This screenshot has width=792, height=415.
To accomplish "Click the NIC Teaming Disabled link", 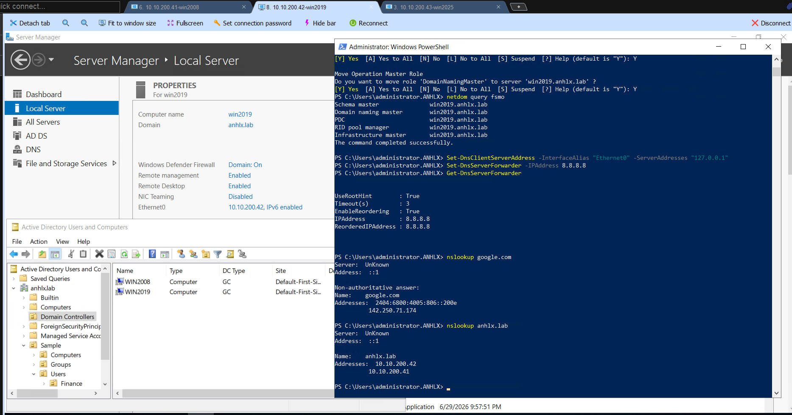I will [241, 196].
